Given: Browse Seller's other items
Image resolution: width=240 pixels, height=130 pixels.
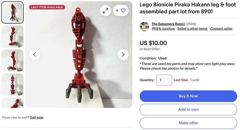Looking at the screenshot, I should pyautogui.click(x=192, y=29).
